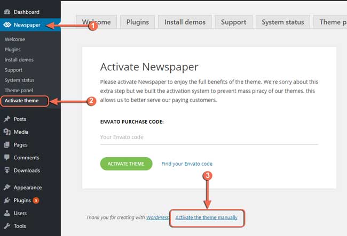Select Activate theme submenu item
Screen dimensions: 347x236
pos(22,101)
